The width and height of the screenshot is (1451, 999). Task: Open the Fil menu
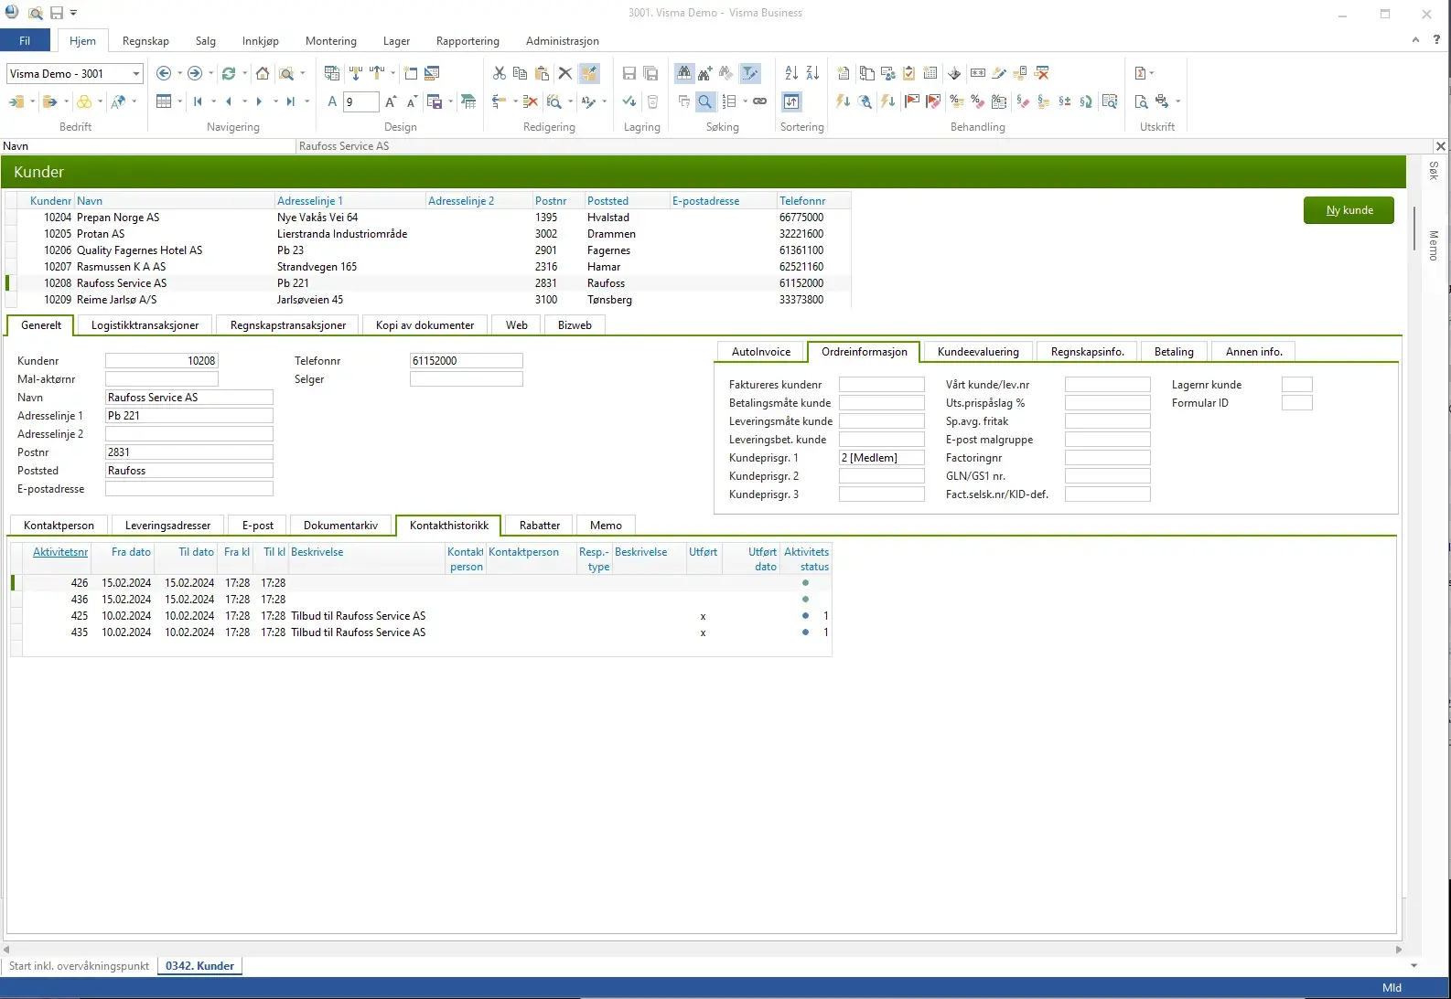[x=25, y=41]
